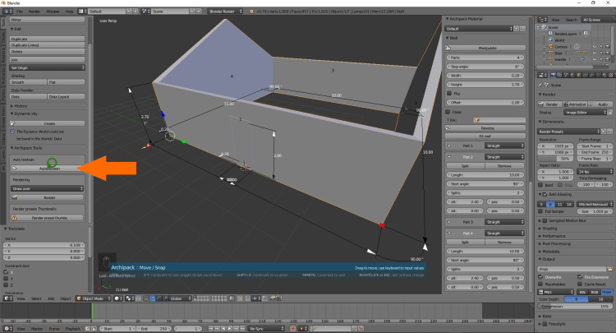Open the Window menu
Image resolution: width=616 pixels, height=333 pixels.
point(53,12)
